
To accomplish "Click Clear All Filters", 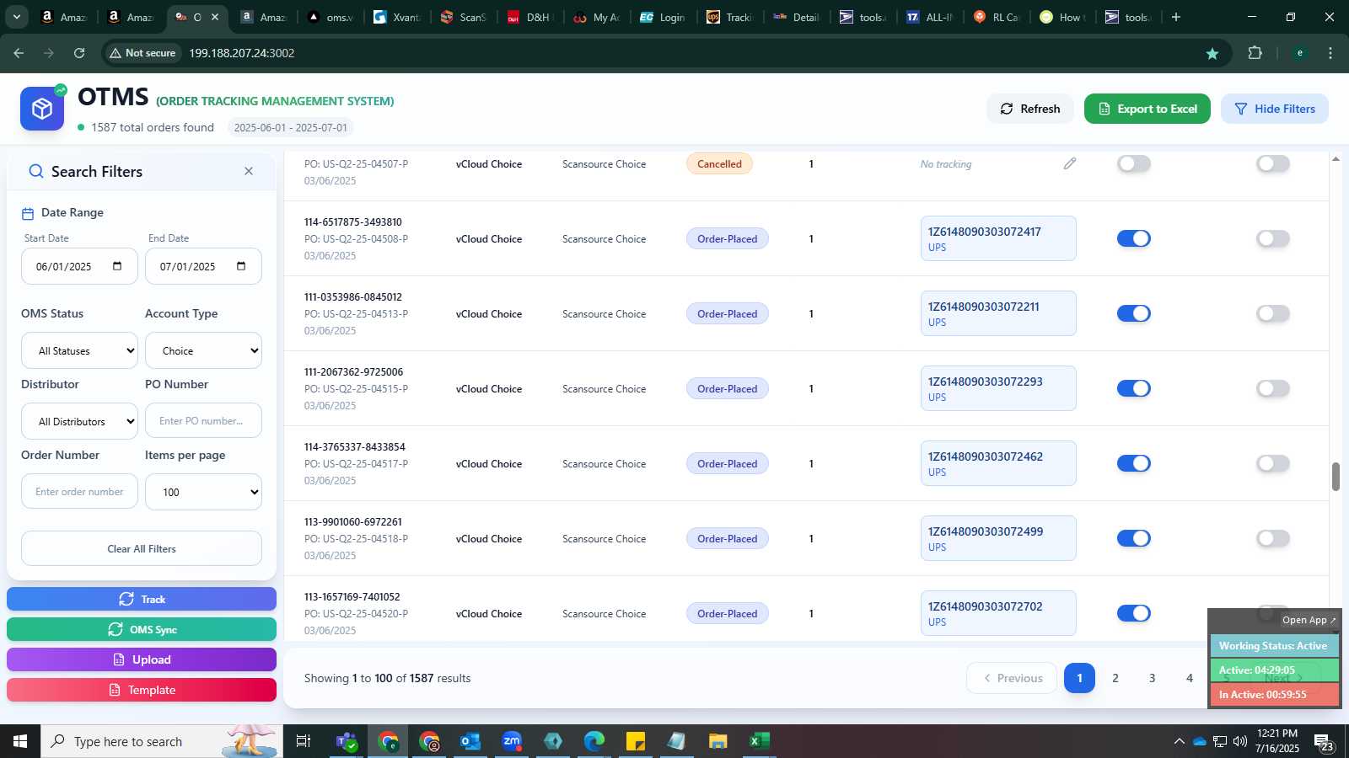I will (142, 548).
